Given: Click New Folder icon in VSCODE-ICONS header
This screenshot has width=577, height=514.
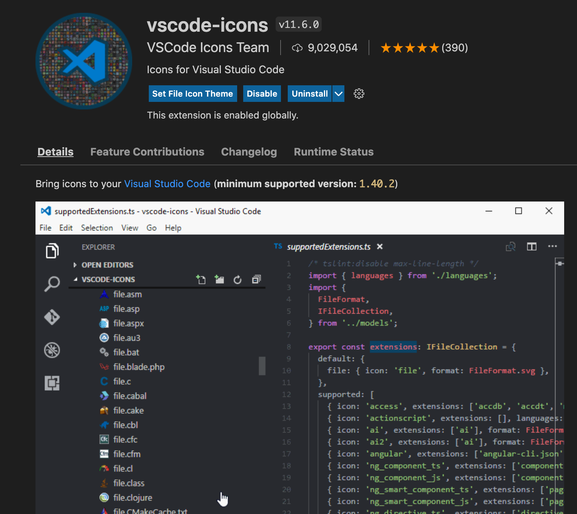Looking at the screenshot, I should [219, 280].
